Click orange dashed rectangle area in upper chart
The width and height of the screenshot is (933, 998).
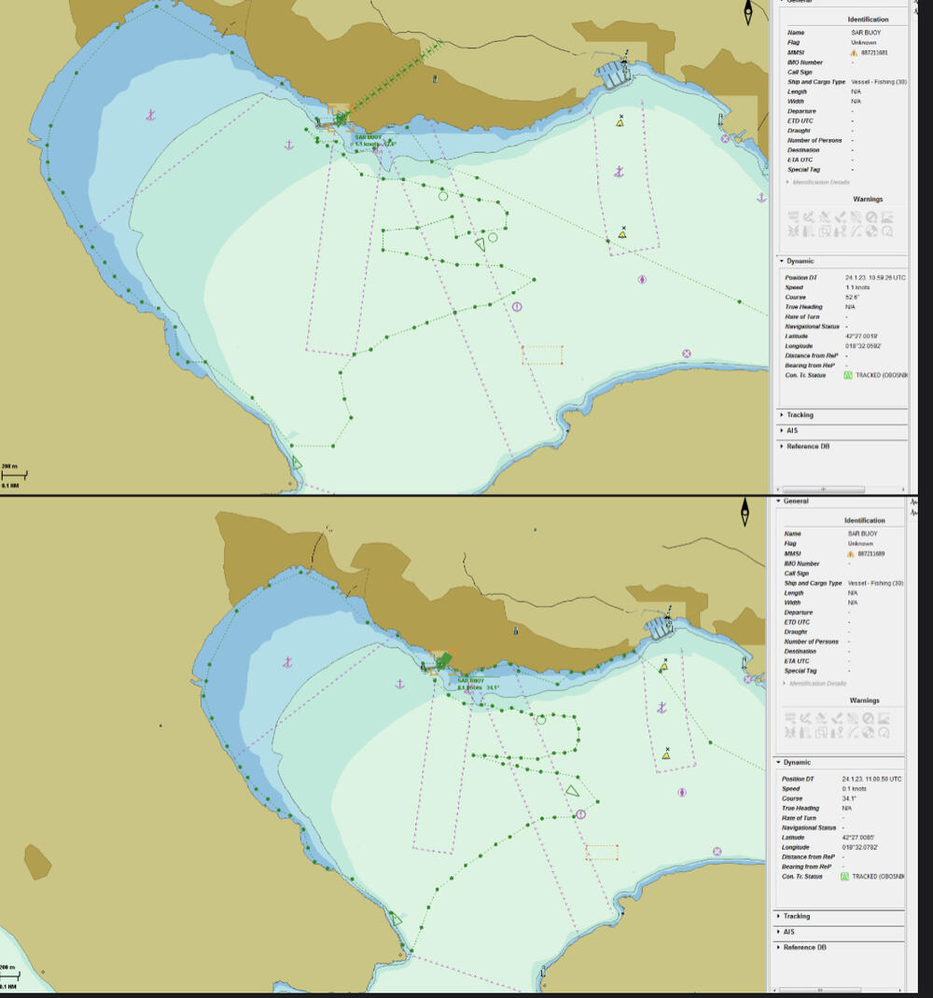[542, 354]
